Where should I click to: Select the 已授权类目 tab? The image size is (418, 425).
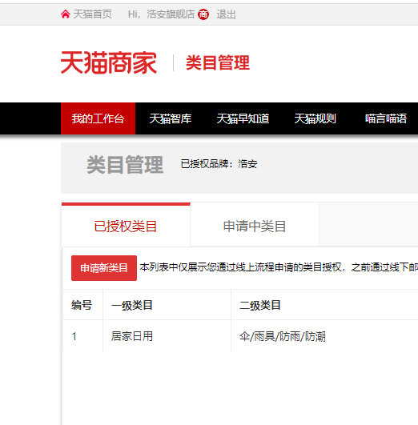pos(126,225)
